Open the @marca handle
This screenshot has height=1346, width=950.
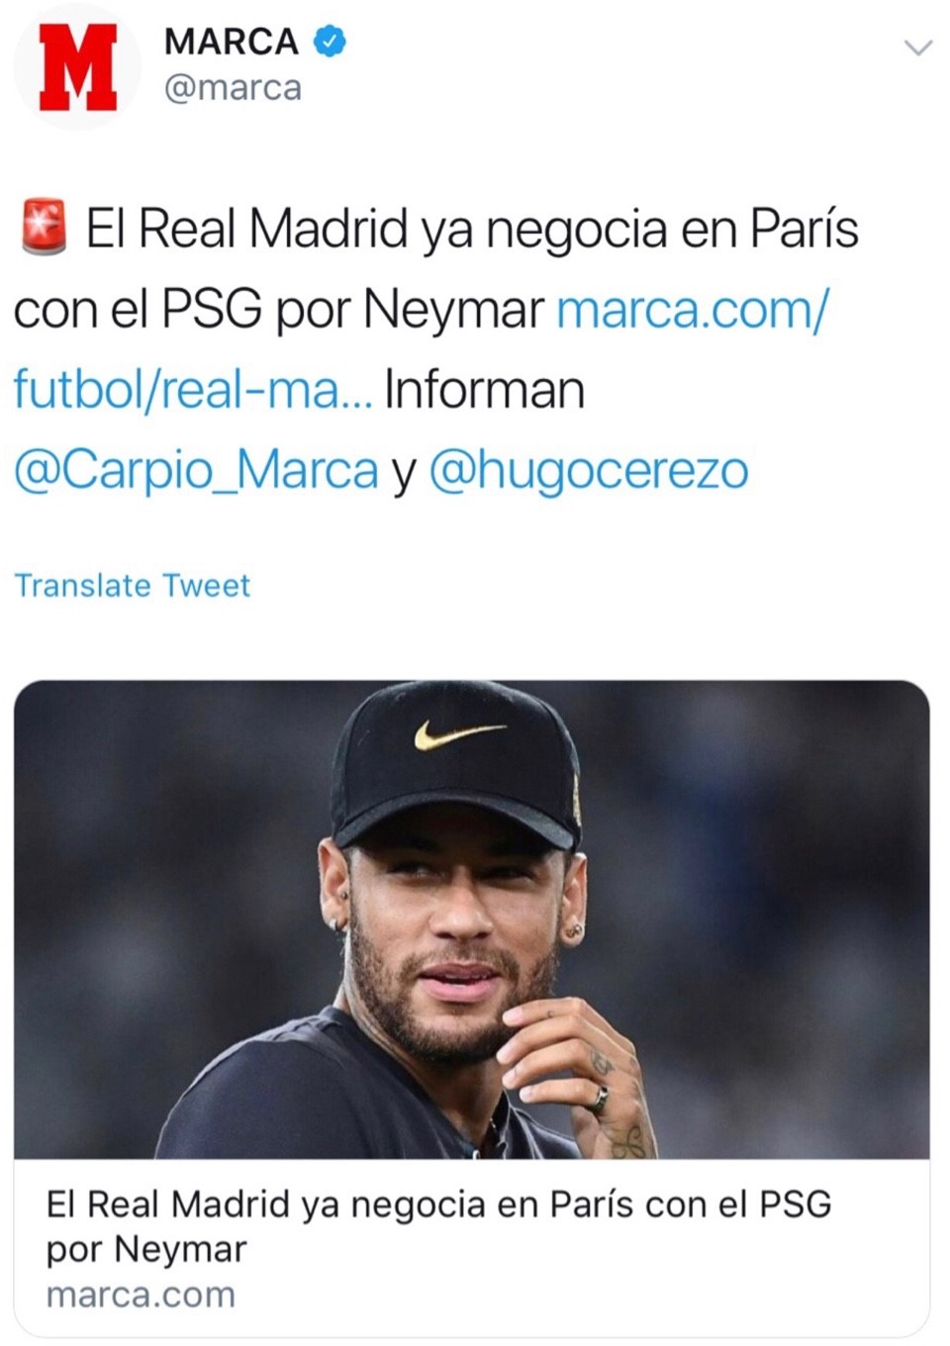(233, 88)
